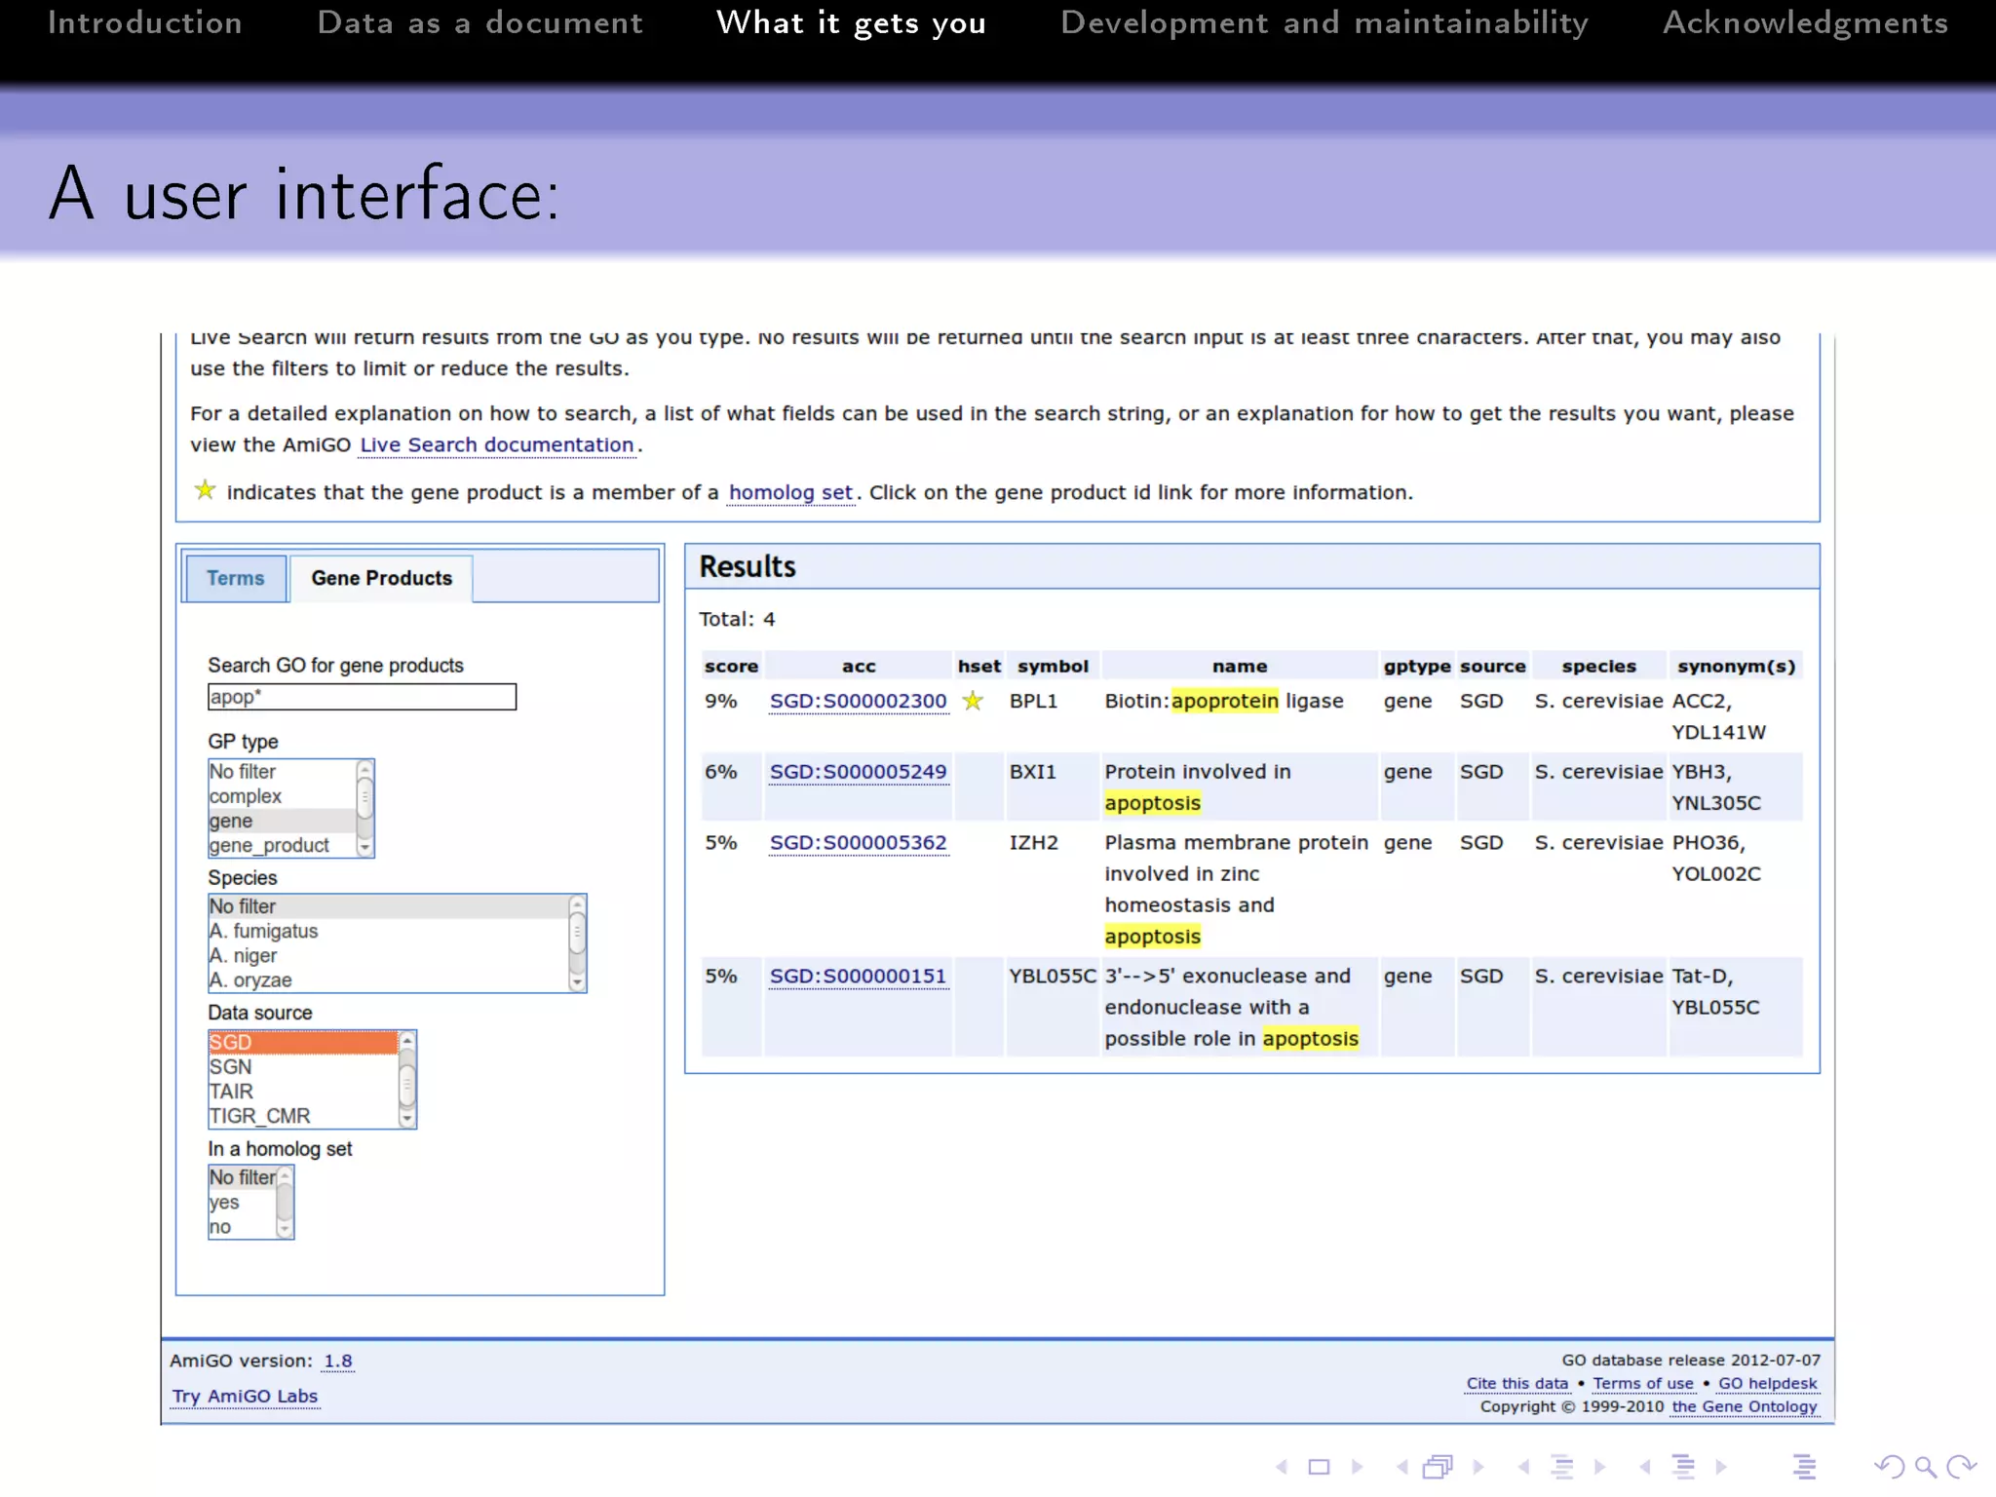The height and width of the screenshot is (1497, 1996).
Task: Go to next slide arrow beside slide icon
Action: click(x=1357, y=1466)
